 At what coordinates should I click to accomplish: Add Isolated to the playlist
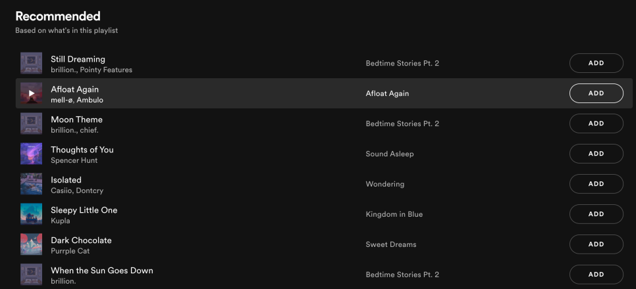coord(596,184)
